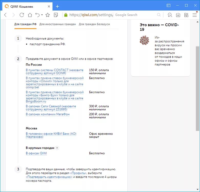
Task: Open the downloads icon
Action: tap(178, 15)
